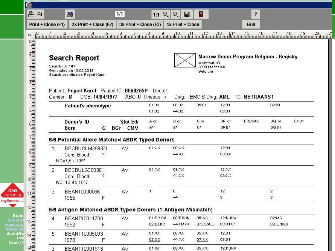Close the preview with the red door icon
This screenshot has width=335, height=251.
click(201, 14)
